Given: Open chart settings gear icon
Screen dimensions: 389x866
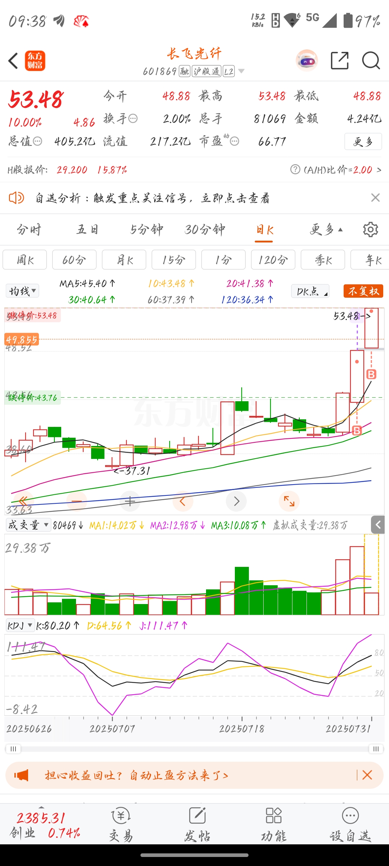Looking at the screenshot, I should [x=370, y=229].
